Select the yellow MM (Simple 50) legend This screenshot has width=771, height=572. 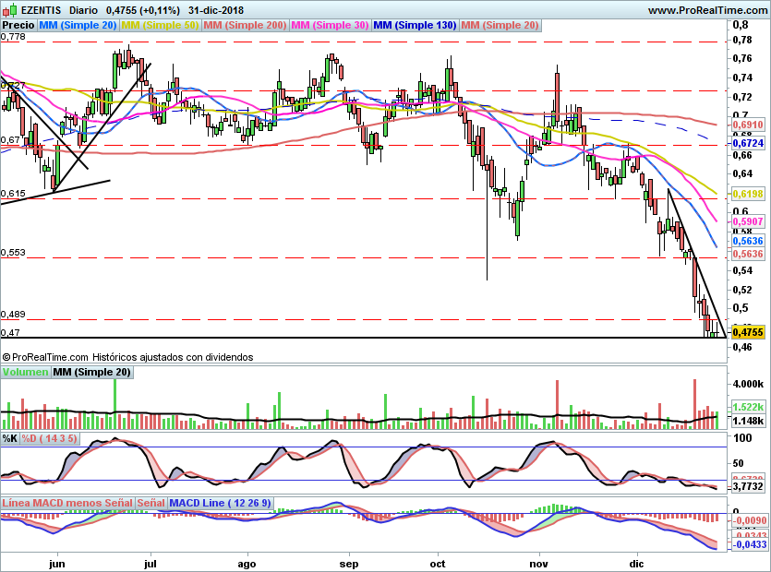[160, 25]
